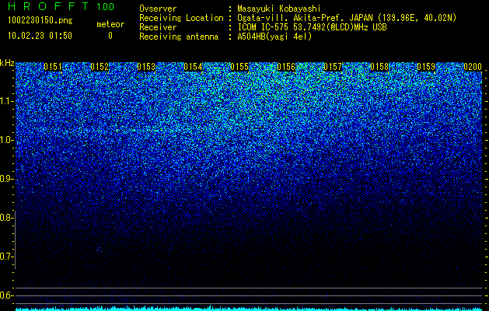Screen dimensions: 489x311
Task: Click the Ogata-vill. Akita-Pref. JAPAN location text
Action: pos(347,18)
